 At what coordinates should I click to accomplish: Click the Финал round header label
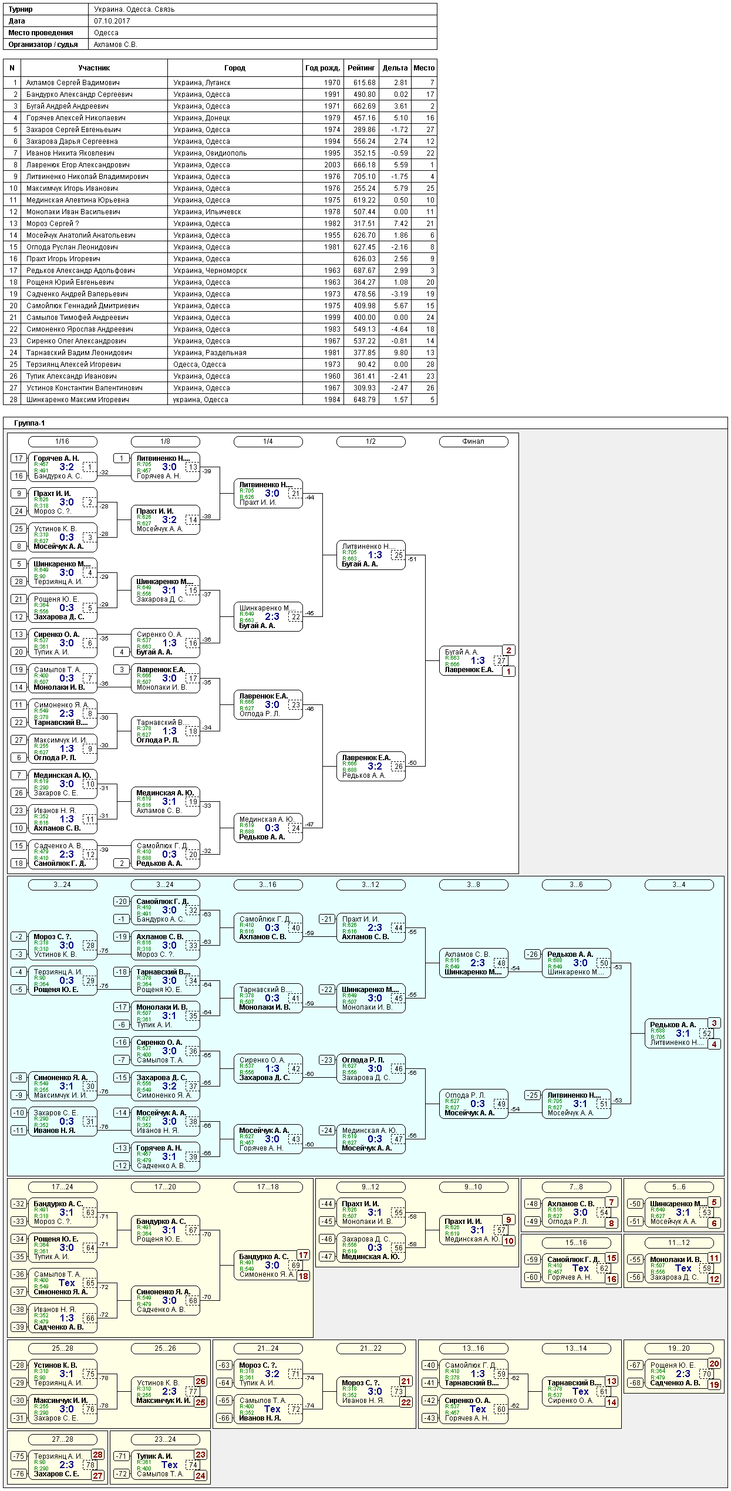tap(473, 441)
